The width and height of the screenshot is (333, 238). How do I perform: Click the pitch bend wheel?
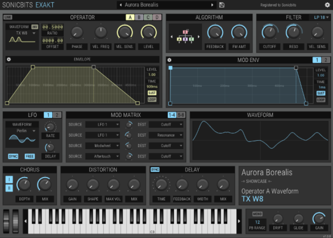click(x=6, y=221)
